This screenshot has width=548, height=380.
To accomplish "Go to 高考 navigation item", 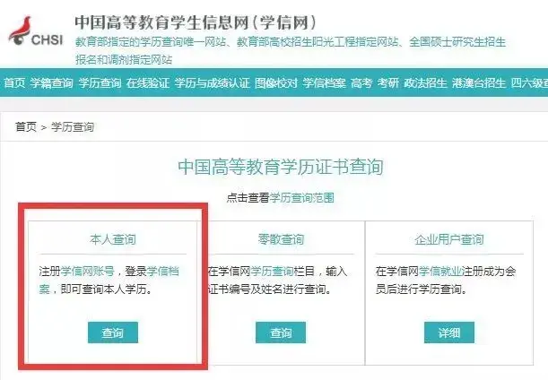I will (361, 83).
